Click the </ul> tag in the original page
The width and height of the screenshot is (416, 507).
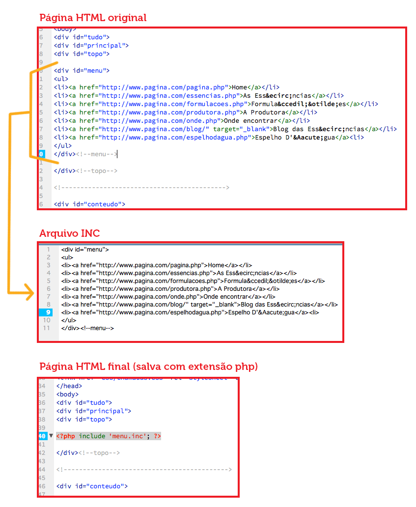[63, 146]
